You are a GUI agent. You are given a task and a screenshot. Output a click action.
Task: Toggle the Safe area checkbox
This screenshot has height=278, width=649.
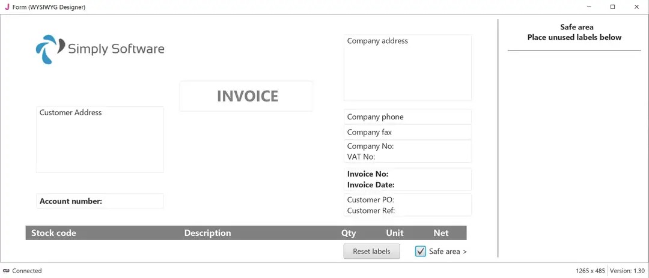[421, 252]
